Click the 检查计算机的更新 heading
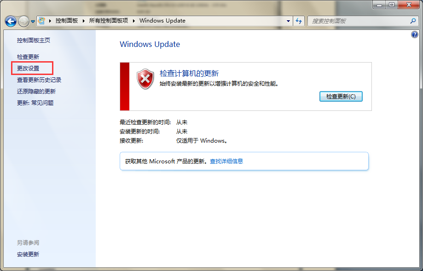The width and height of the screenshot is (423, 271). click(189, 73)
